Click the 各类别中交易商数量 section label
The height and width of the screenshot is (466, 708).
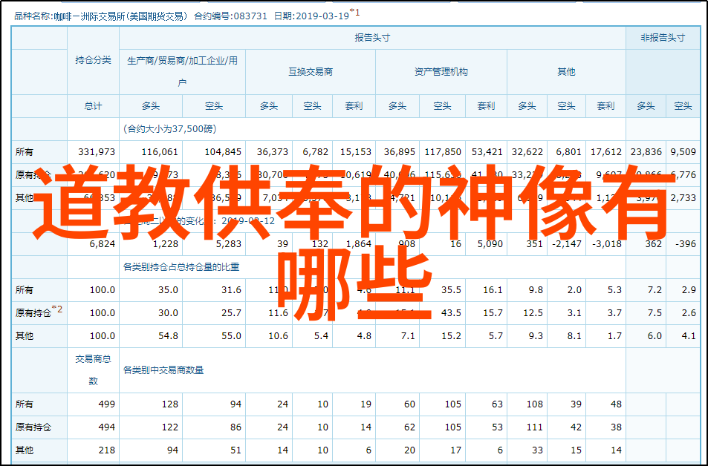tap(163, 370)
